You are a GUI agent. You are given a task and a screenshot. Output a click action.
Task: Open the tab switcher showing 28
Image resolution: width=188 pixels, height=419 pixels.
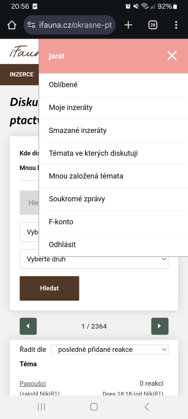pos(153,25)
